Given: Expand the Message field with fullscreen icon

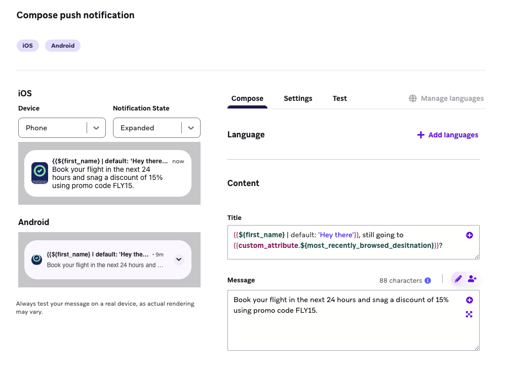Looking at the screenshot, I should tap(469, 314).
